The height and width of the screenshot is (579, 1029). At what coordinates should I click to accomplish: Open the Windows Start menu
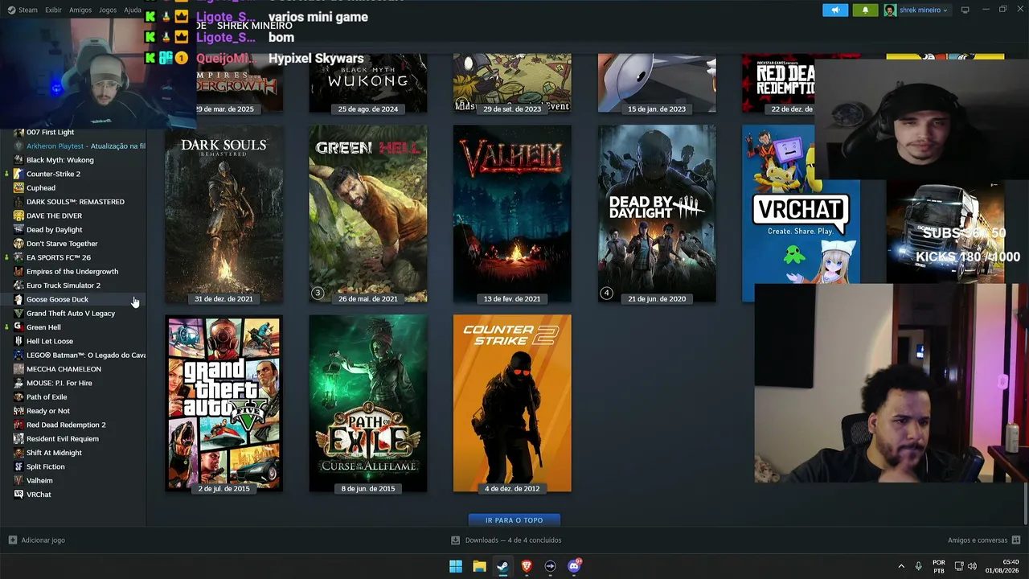456,566
